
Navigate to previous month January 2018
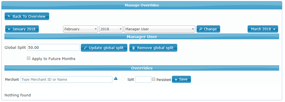click(x=22, y=29)
